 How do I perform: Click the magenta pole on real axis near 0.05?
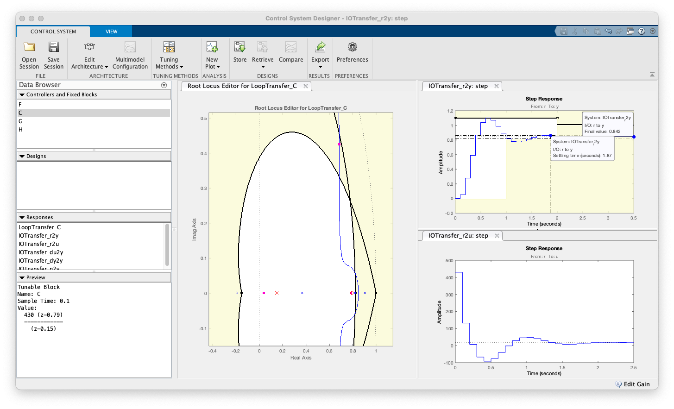click(264, 293)
